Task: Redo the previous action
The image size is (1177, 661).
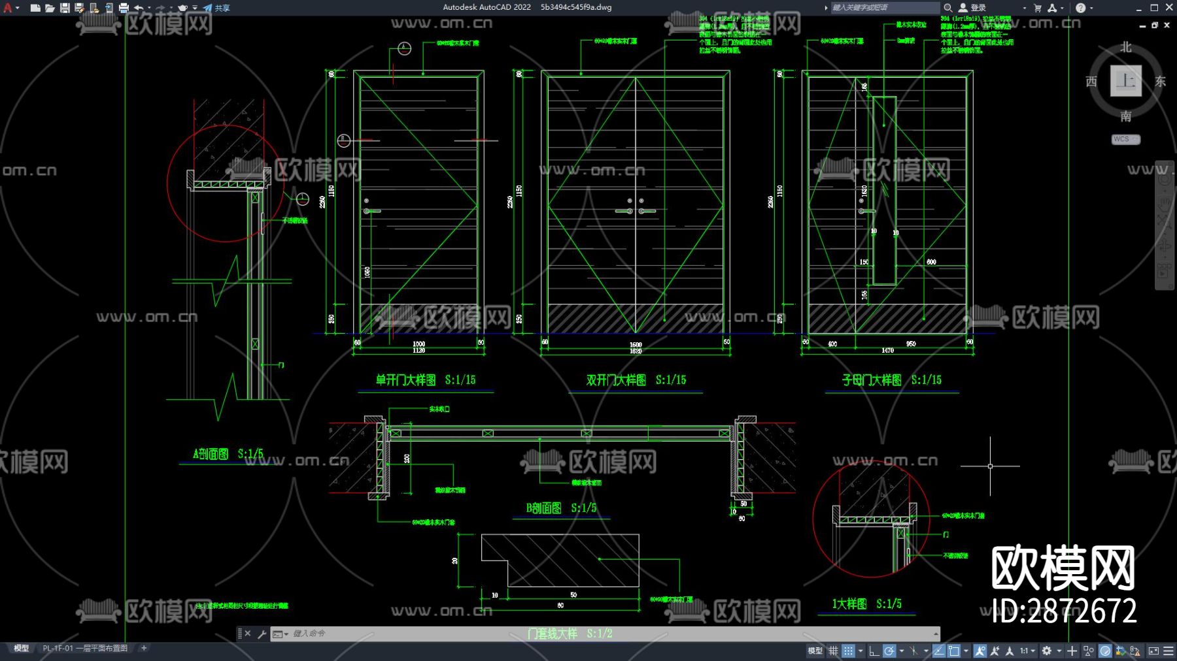Action: [160, 8]
